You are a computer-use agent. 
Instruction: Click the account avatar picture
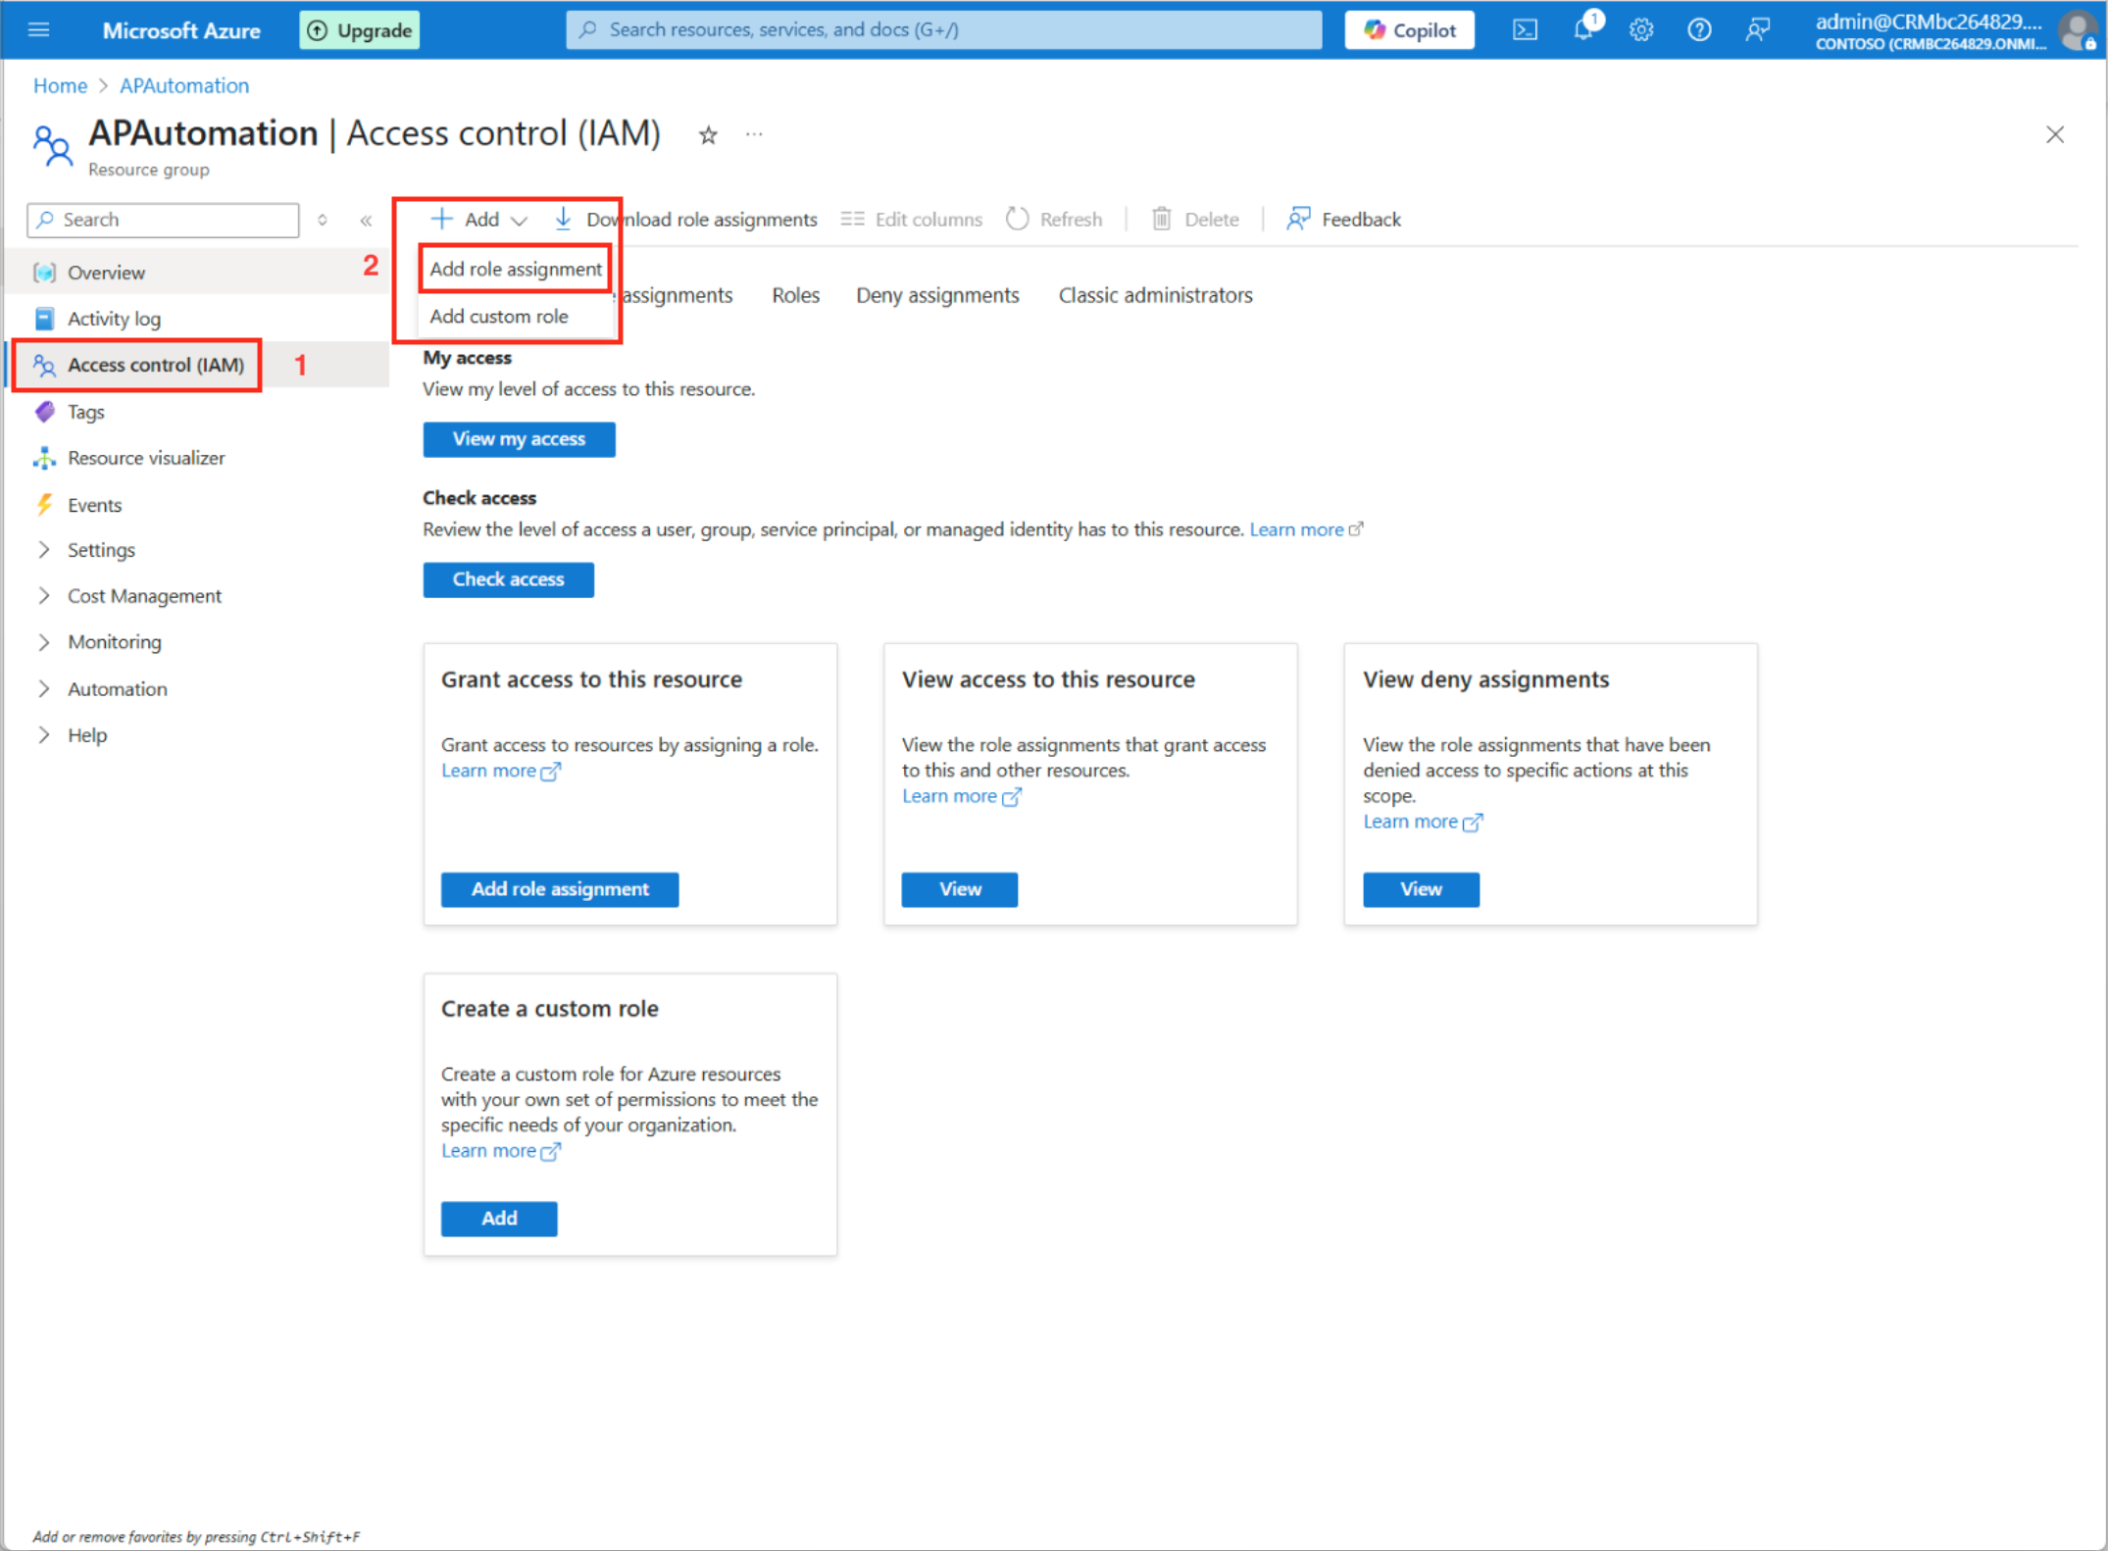2077,30
